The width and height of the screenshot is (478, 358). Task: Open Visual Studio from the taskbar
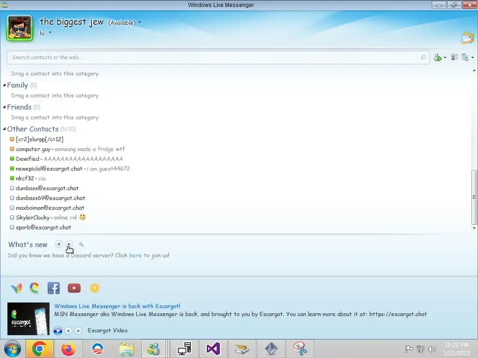213,349
